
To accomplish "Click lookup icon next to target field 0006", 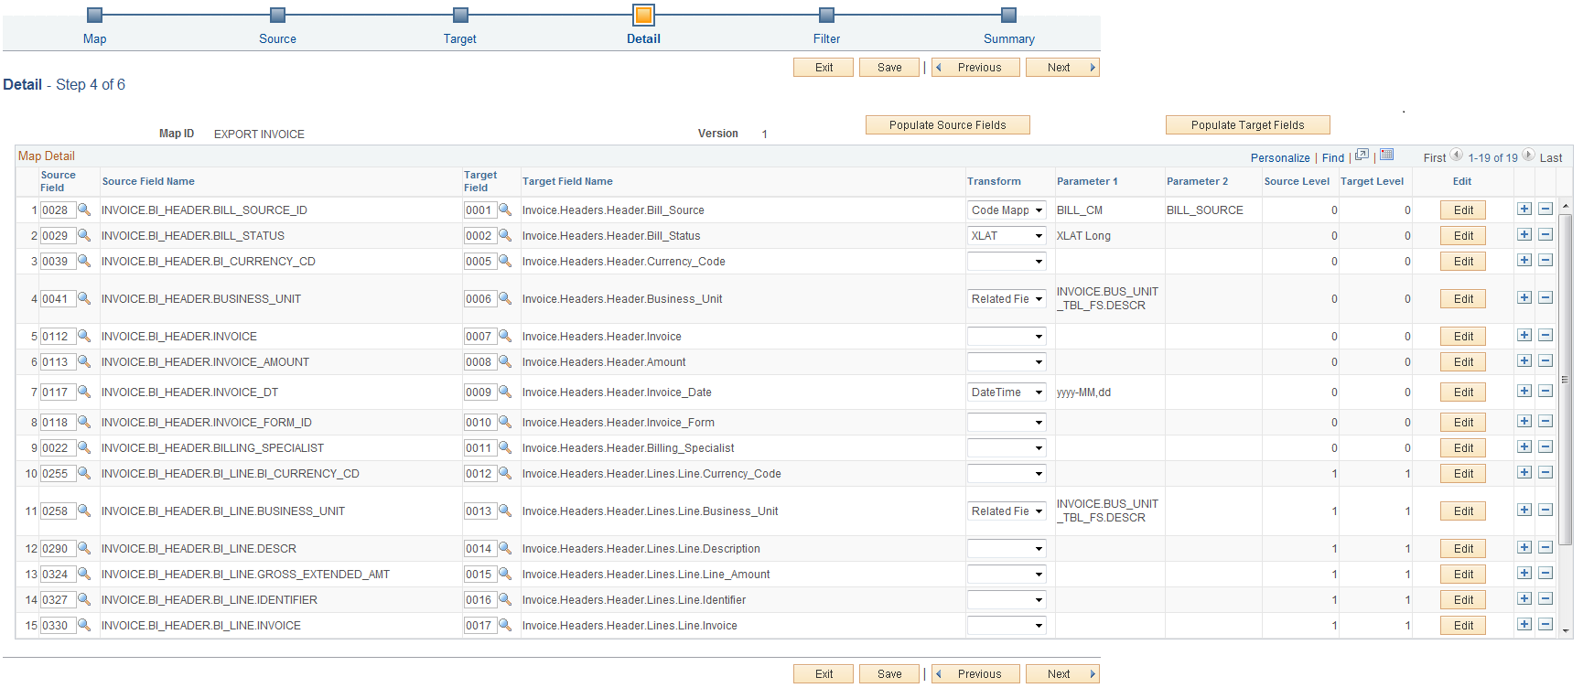I will [505, 298].
